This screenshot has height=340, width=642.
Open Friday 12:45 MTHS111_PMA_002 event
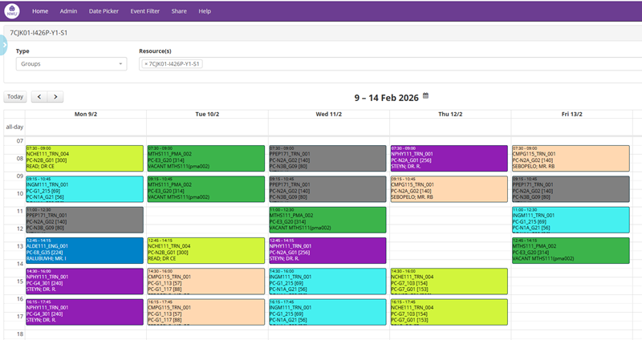click(571, 250)
